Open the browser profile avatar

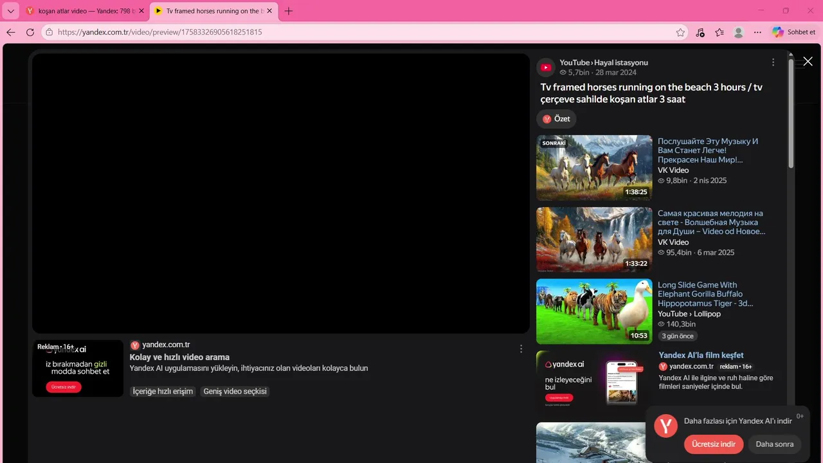pos(739,32)
